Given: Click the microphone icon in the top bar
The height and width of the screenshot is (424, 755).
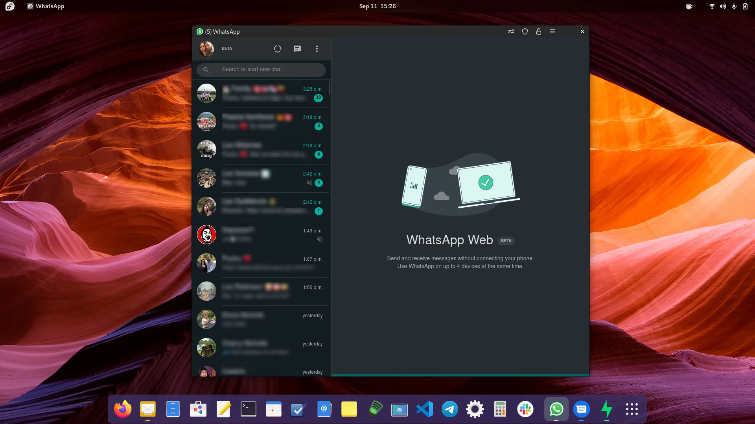Looking at the screenshot, I should pos(734,6).
